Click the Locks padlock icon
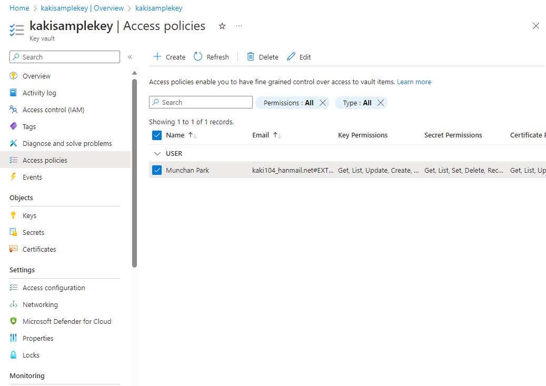The height and width of the screenshot is (386, 546). 13,355
